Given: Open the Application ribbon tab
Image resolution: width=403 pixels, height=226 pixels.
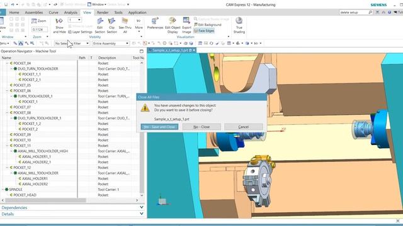Looking at the screenshot, I should pyautogui.click(x=137, y=13).
